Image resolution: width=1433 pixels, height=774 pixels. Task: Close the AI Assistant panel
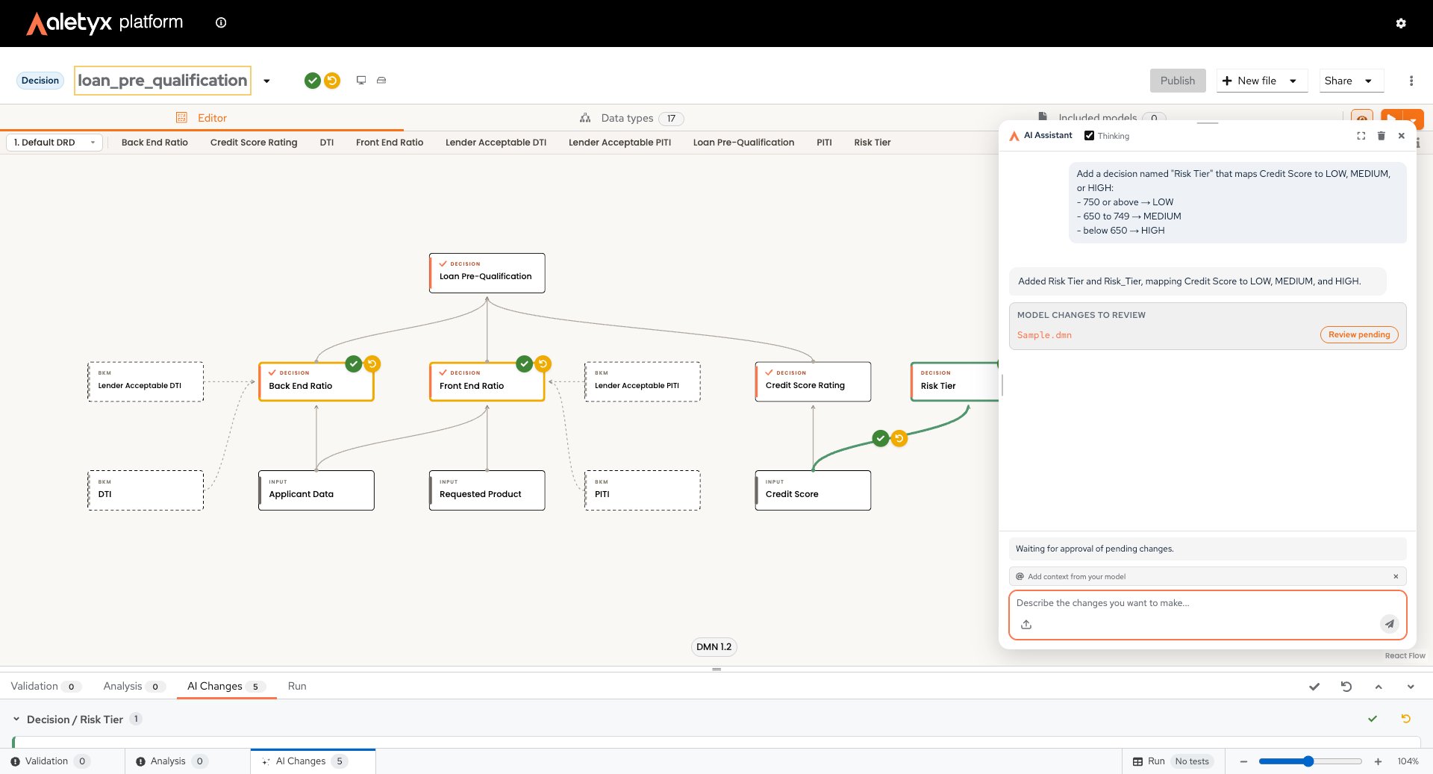pyautogui.click(x=1402, y=136)
